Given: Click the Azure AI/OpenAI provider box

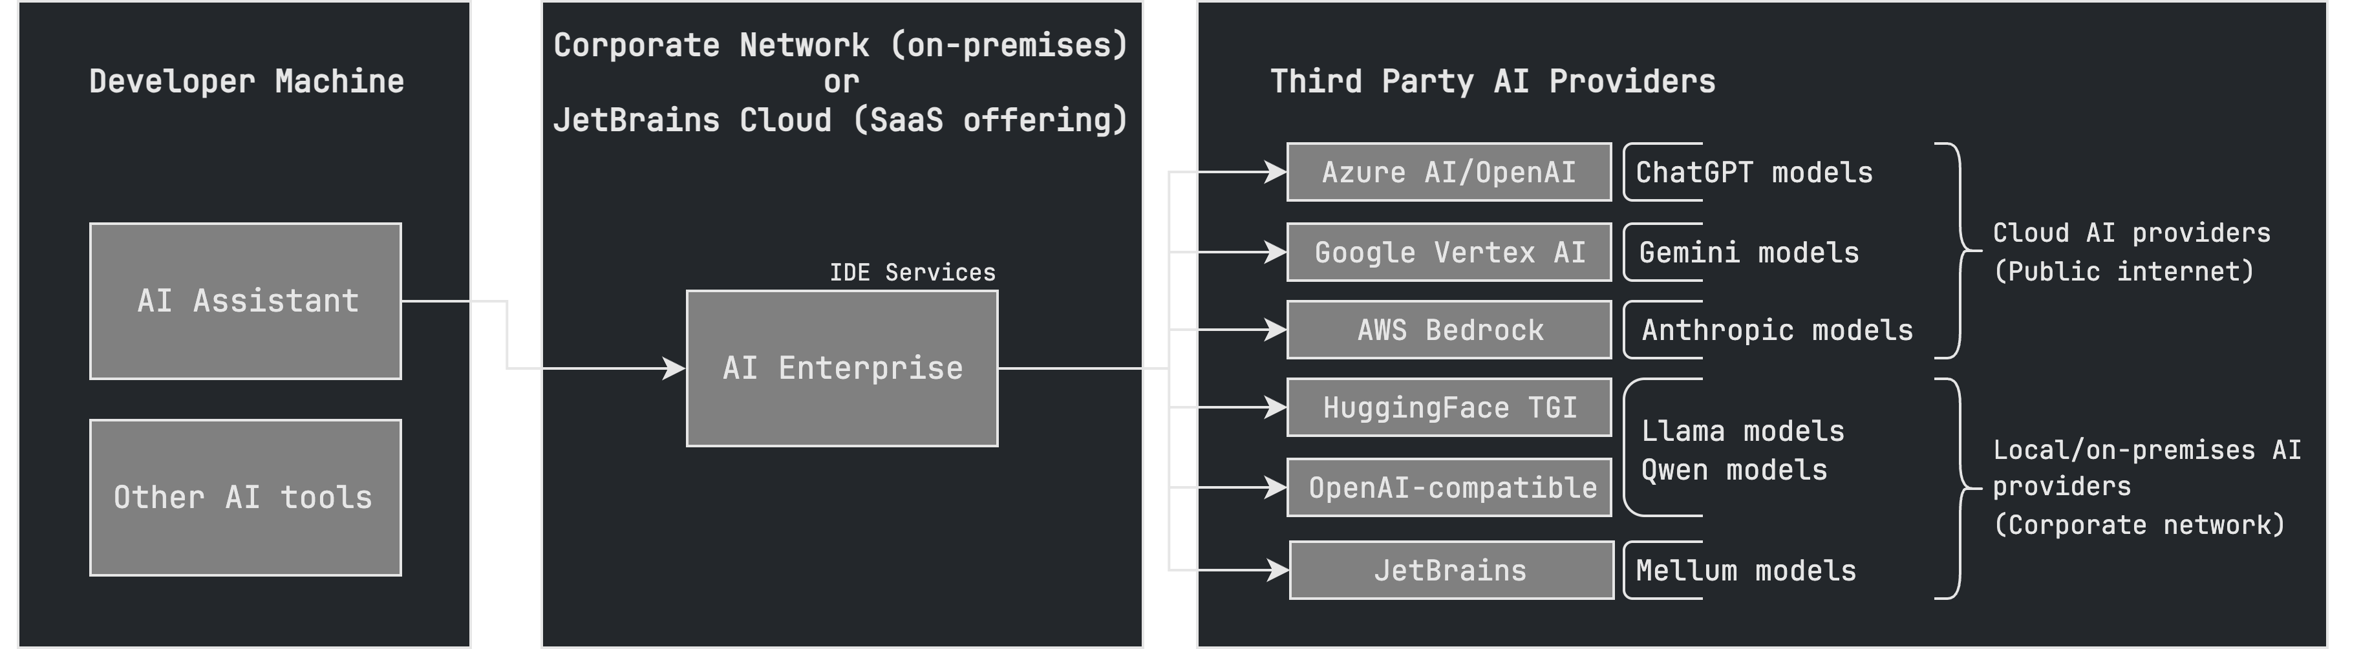Looking at the screenshot, I should click(1449, 173).
